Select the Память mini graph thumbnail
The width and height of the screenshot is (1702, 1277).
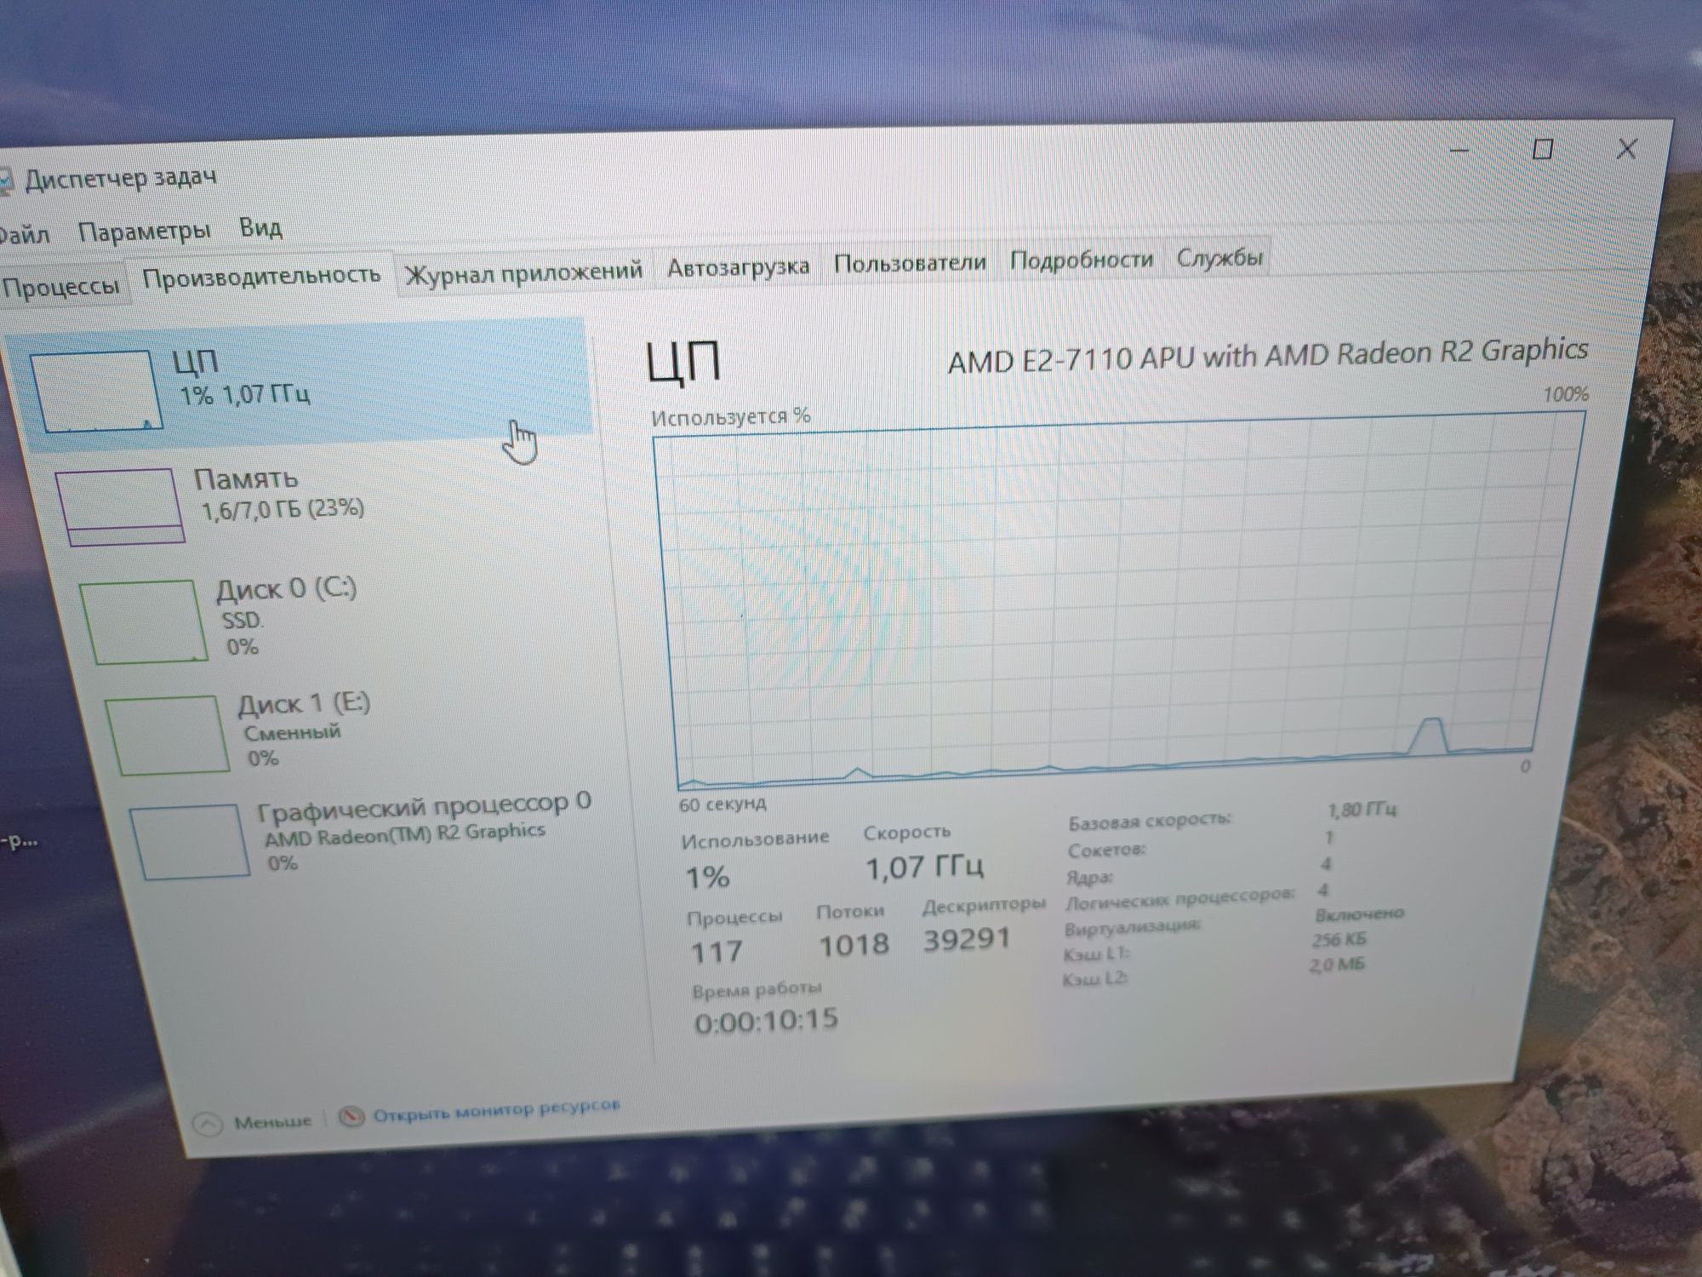click(119, 506)
